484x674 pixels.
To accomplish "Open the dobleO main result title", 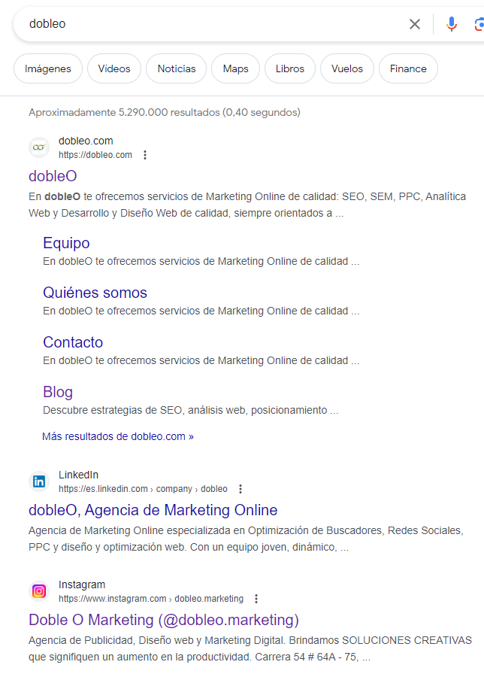I will pos(53,176).
